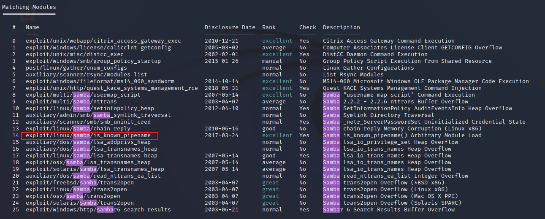The height and width of the screenshot is (219, 545).
Task: Select module path exploit/freebsd/samba/trans2open
Action: (80, 183)
